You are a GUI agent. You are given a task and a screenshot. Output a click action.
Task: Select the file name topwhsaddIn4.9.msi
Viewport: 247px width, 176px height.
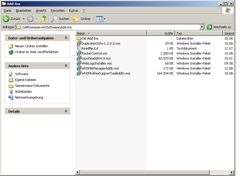(x=96, y=58)
